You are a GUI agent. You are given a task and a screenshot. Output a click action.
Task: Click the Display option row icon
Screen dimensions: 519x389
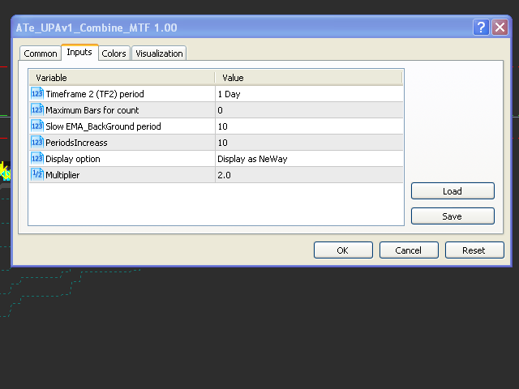(36, 159)
